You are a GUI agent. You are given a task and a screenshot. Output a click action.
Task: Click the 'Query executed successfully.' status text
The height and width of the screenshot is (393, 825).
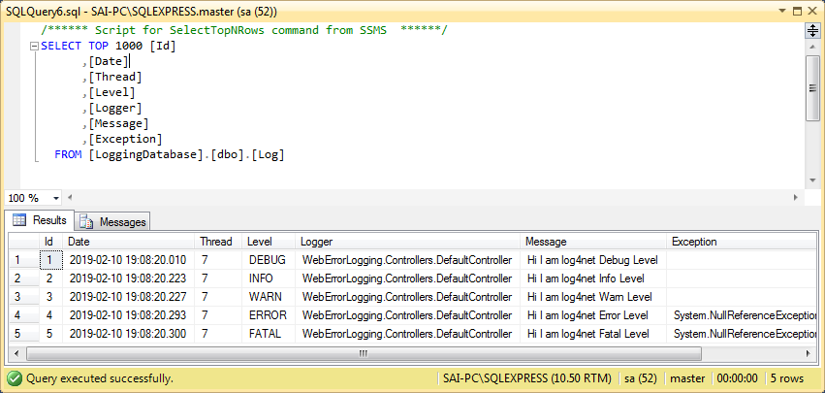coord(100,378)
